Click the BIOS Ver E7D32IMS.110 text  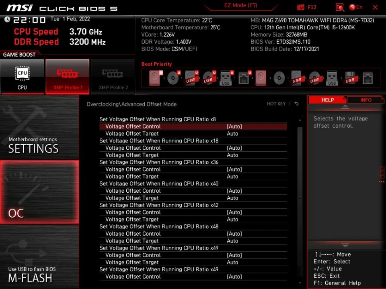coord(280,42)
